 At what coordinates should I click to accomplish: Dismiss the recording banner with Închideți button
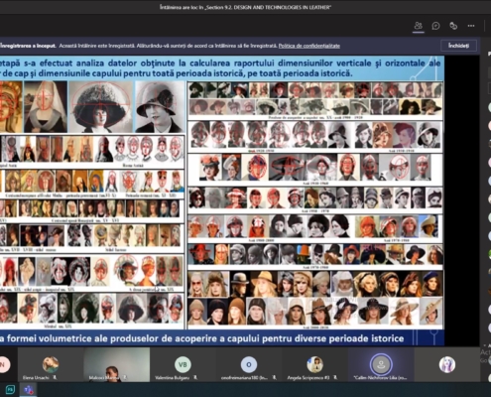click(x=458, y=46)
